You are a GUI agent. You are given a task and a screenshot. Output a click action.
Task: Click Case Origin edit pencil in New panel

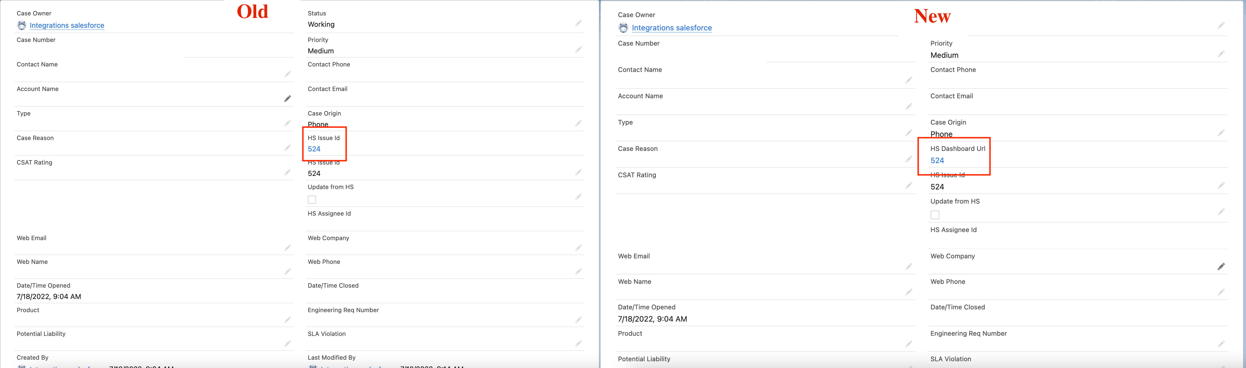point(1221,132)
